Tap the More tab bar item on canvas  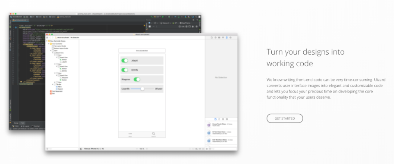(130, 134)
